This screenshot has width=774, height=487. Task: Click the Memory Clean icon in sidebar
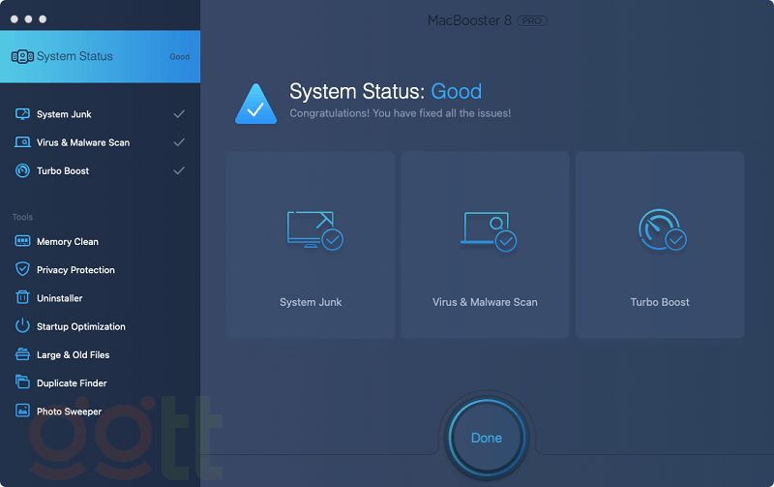click(x=22, y=241)
